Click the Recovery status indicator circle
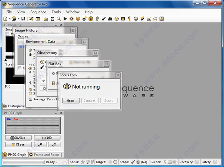Viewport: 224px width, 167px height. pyautogui.click(x=197, y=162)
